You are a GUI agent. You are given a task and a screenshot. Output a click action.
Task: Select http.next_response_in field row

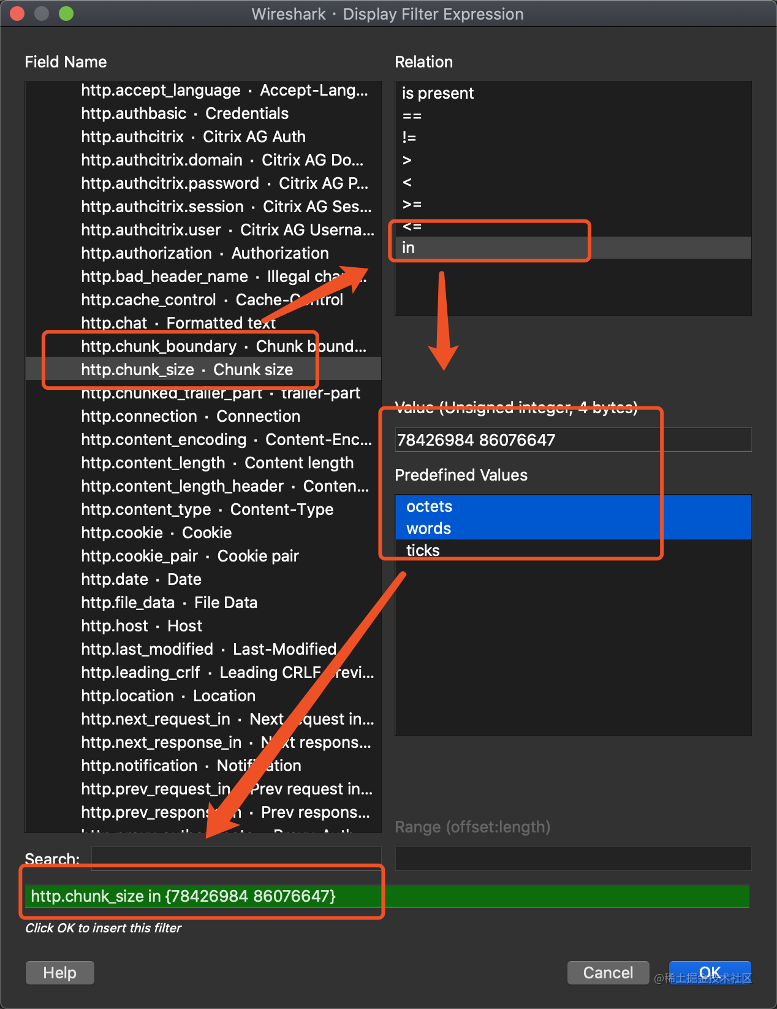point(203,742)
